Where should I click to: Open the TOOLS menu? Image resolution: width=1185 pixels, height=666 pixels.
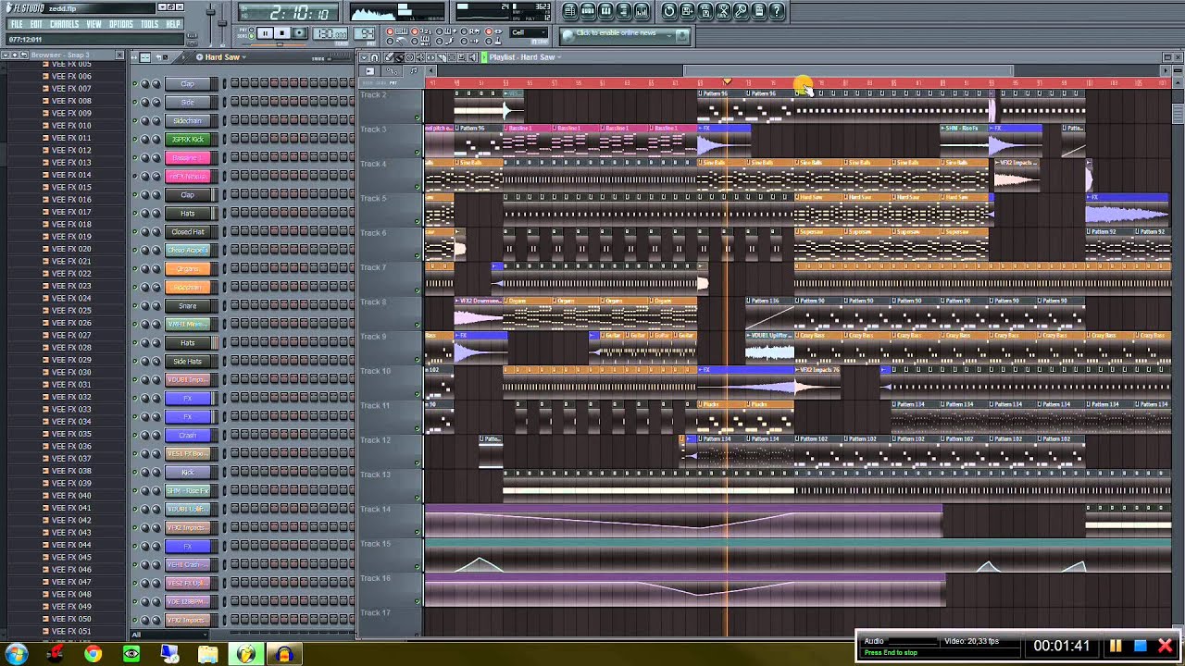(x=150, y=24)
